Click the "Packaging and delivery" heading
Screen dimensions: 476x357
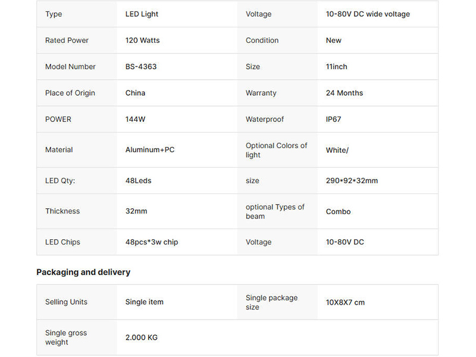[83, 272]
